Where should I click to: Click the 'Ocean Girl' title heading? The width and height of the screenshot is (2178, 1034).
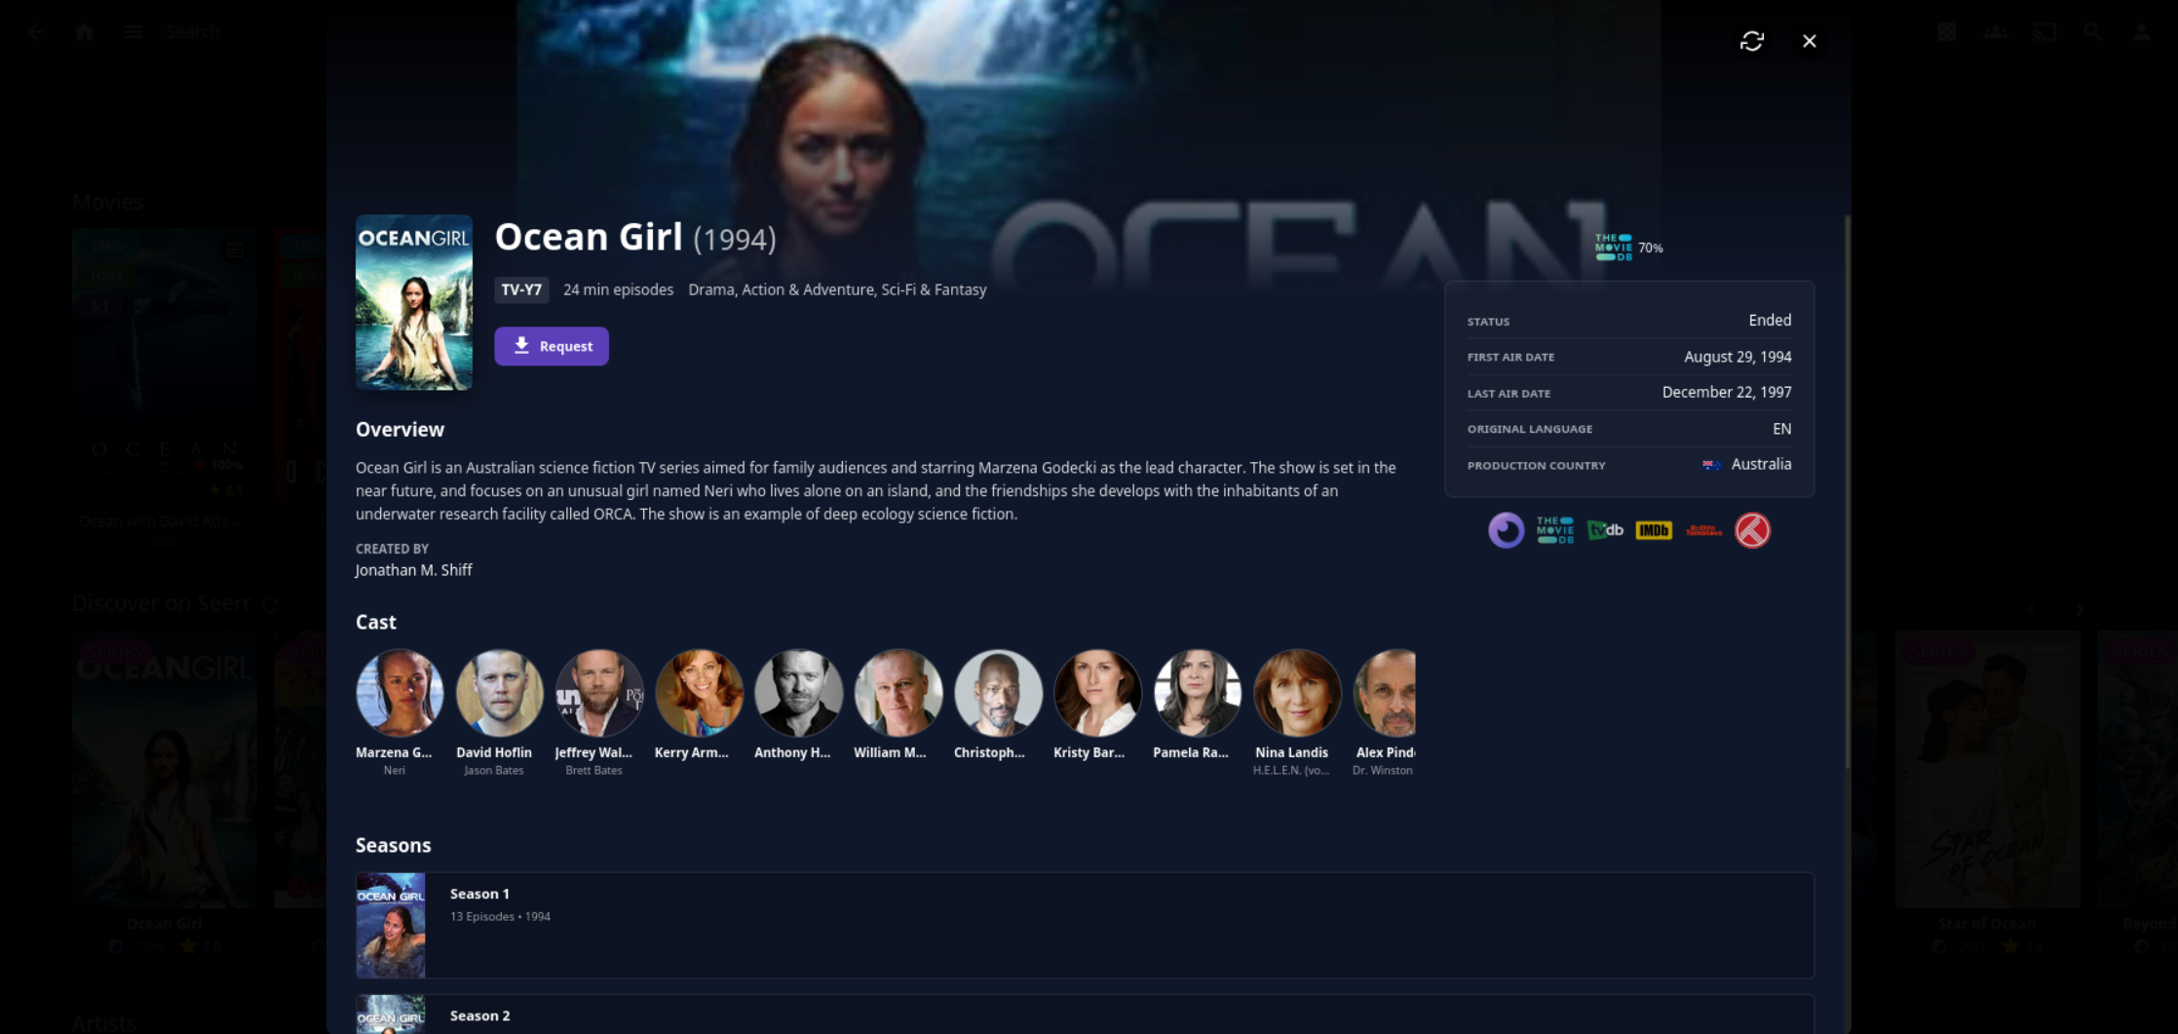tap(589, 237)
